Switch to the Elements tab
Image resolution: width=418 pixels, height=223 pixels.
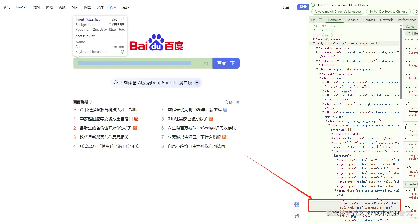pyautogui.click(x=334, y=20)
